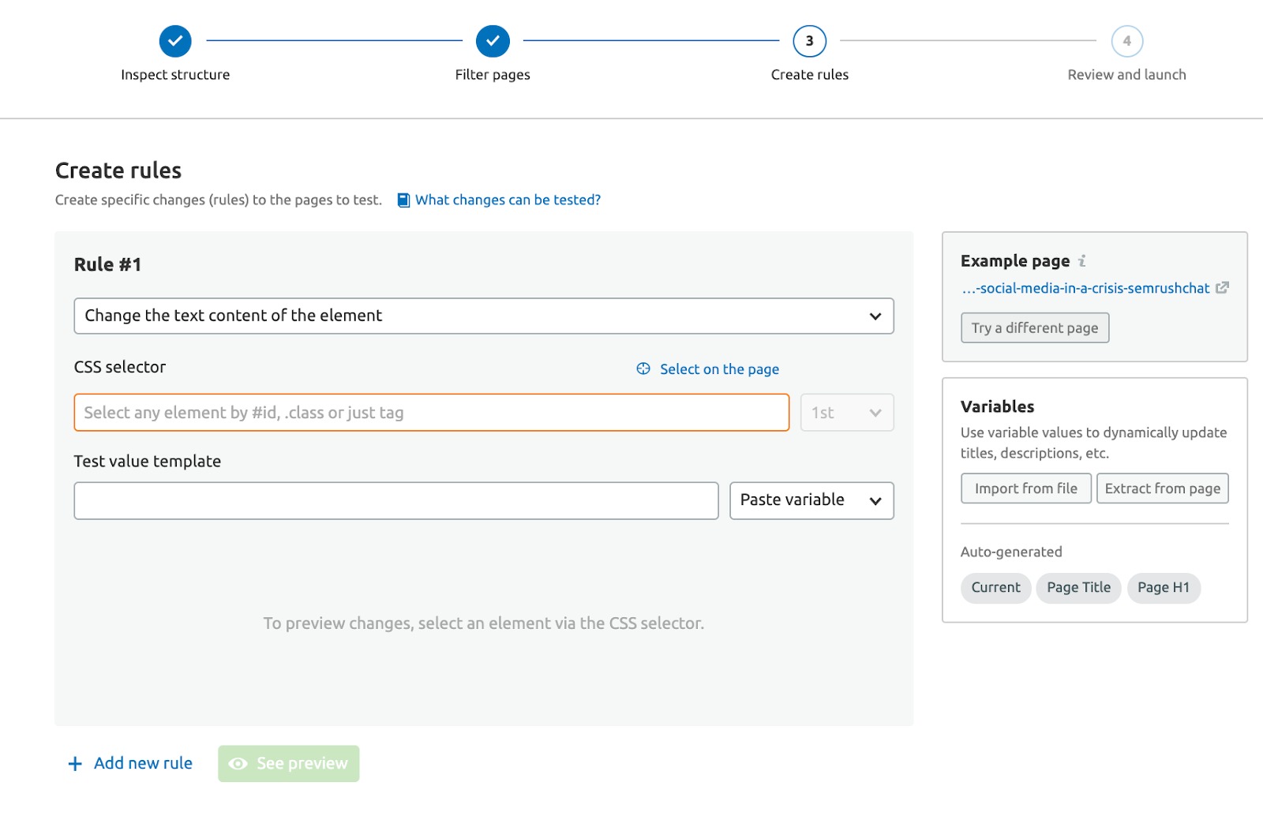Click the book icon beside What changes link
The height and width of the screenshot is (816, 1263).
[x=403, y=200]
